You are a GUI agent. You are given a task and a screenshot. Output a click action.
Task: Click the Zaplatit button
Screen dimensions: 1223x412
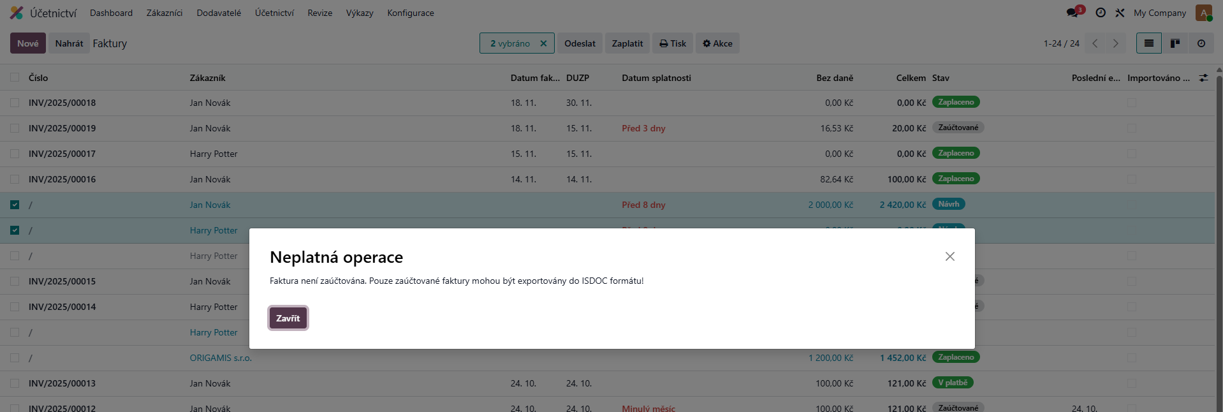click(627, 43)
